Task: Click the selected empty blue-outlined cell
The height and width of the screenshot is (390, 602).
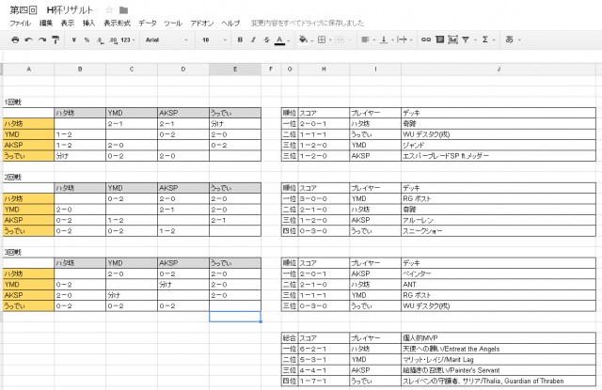Action: pos(235,317)
